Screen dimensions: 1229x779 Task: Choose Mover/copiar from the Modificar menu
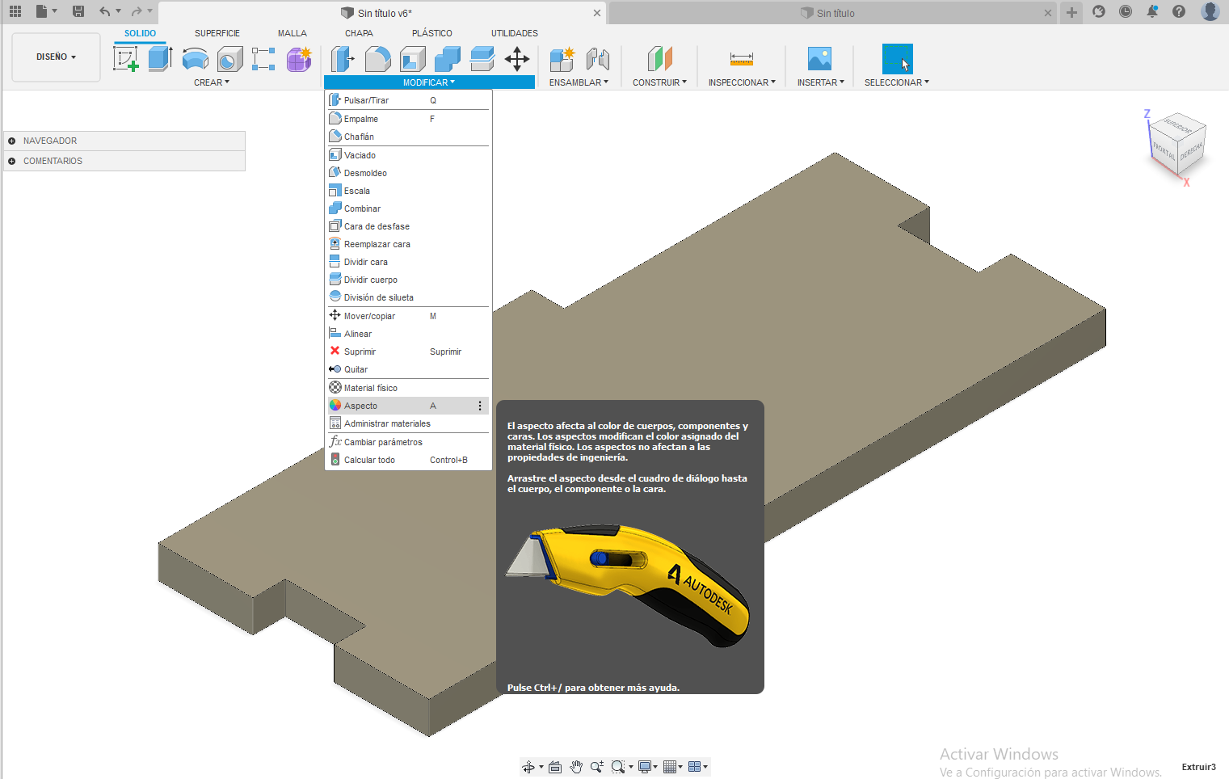pos(408,316)
